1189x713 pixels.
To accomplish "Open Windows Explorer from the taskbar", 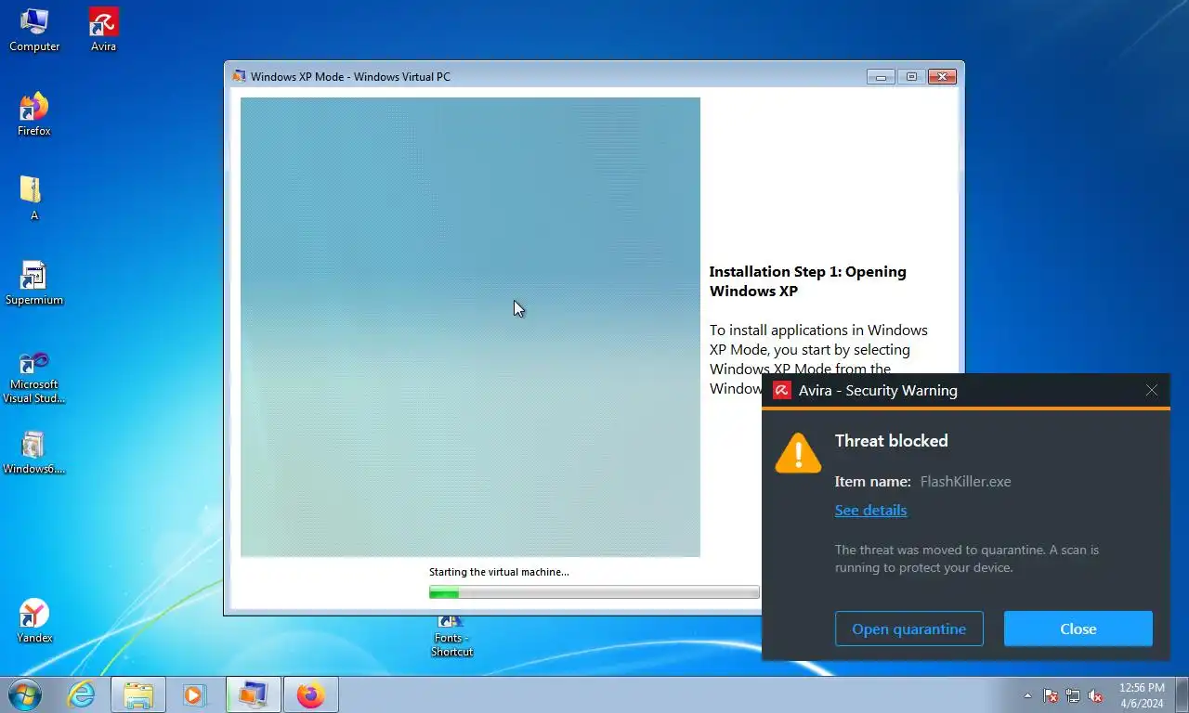I will (138, 694).
